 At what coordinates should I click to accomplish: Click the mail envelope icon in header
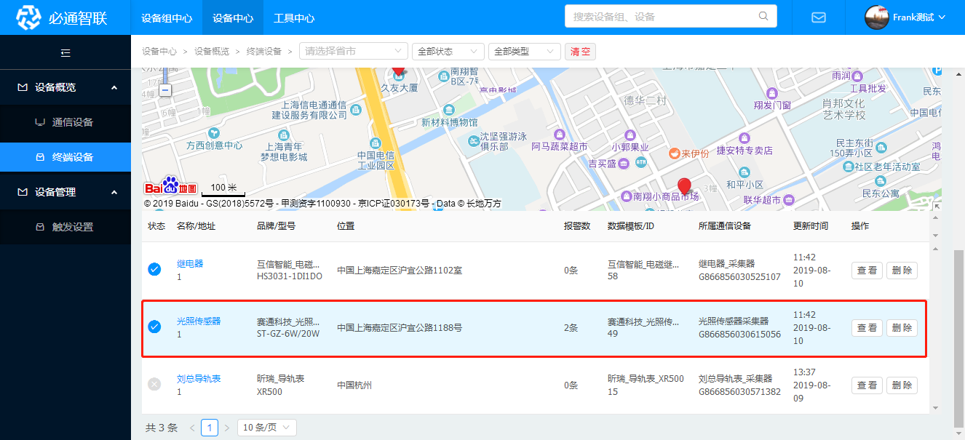pos(818,17)
